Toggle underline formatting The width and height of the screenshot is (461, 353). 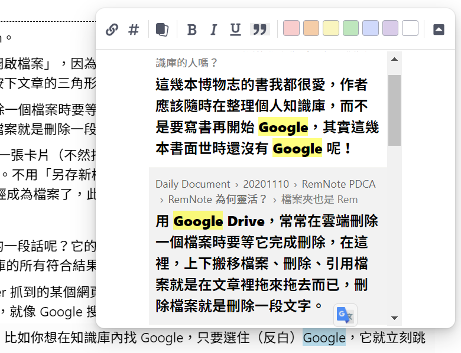point(235,30)
